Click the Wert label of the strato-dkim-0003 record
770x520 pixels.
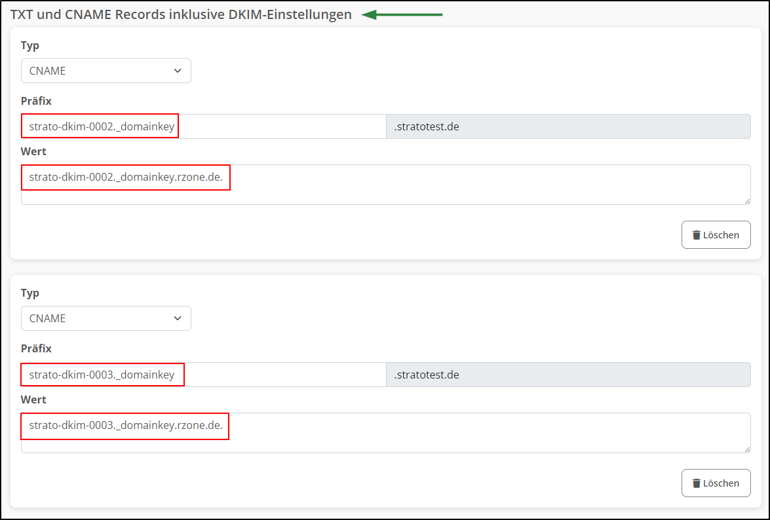[x=33, y=399]
